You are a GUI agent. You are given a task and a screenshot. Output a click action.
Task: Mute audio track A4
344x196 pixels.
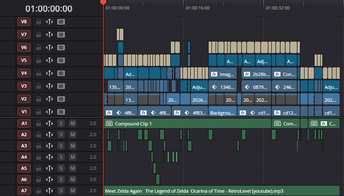pyautogui.click(x=73, y=157)
